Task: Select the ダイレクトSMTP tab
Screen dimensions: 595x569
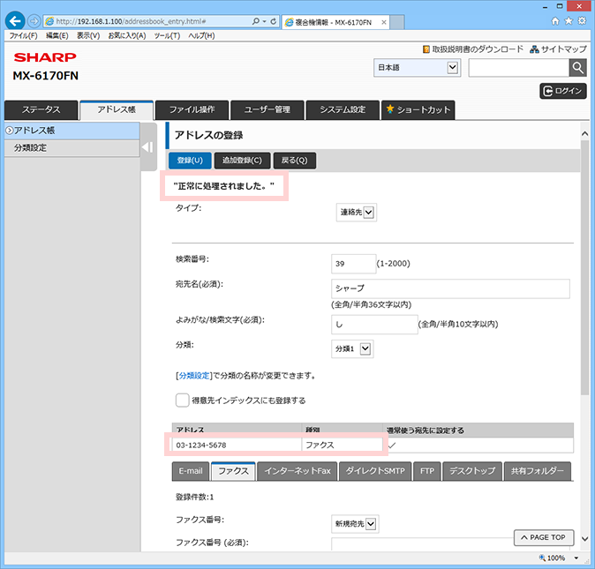Action: (x=375, y=471)
